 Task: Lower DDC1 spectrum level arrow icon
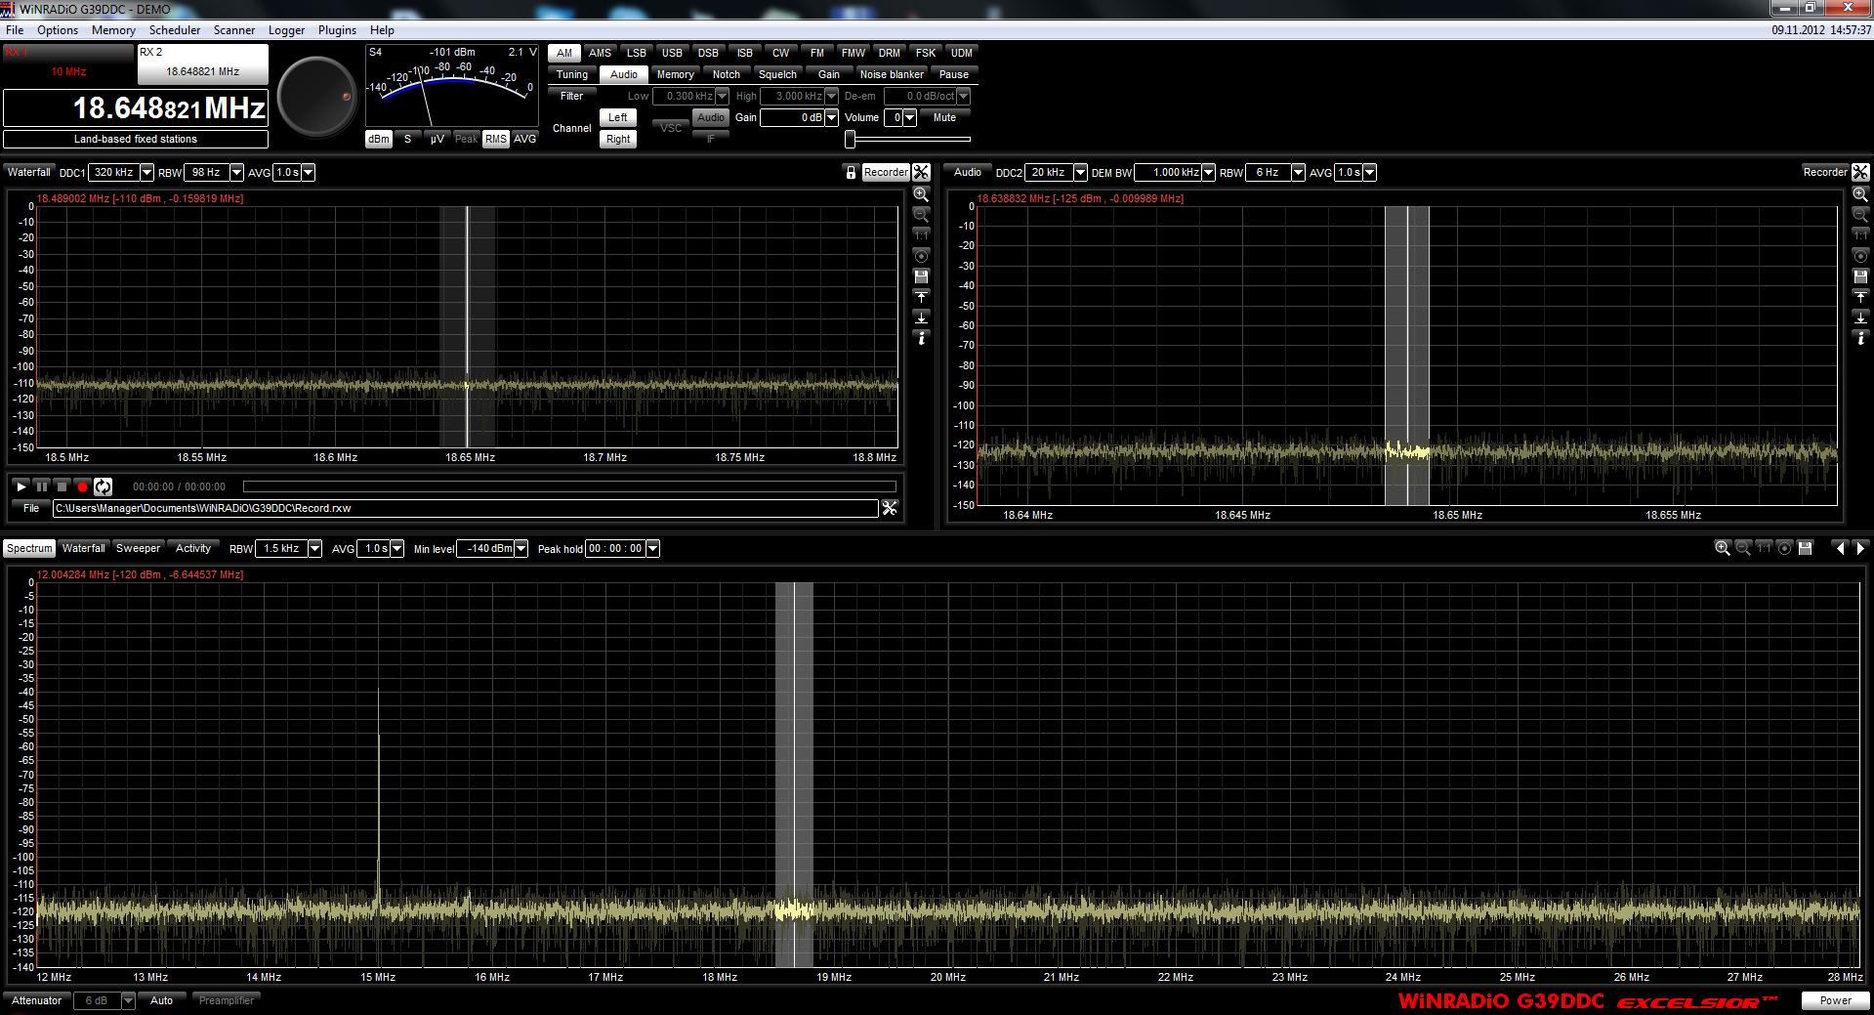click(921, 317)
